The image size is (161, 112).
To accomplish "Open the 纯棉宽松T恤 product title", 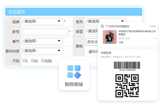I will 137,33.
